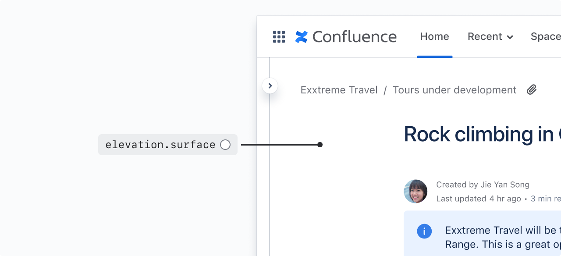561x256 pixels.
Task: Click the Created by Jie Yan Song text
Action: 483,185
